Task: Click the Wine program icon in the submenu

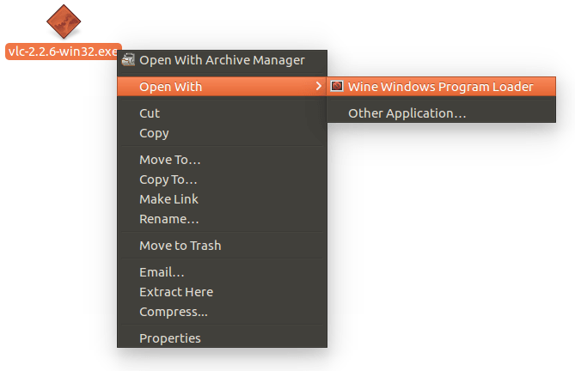Action: click(337, 86)
